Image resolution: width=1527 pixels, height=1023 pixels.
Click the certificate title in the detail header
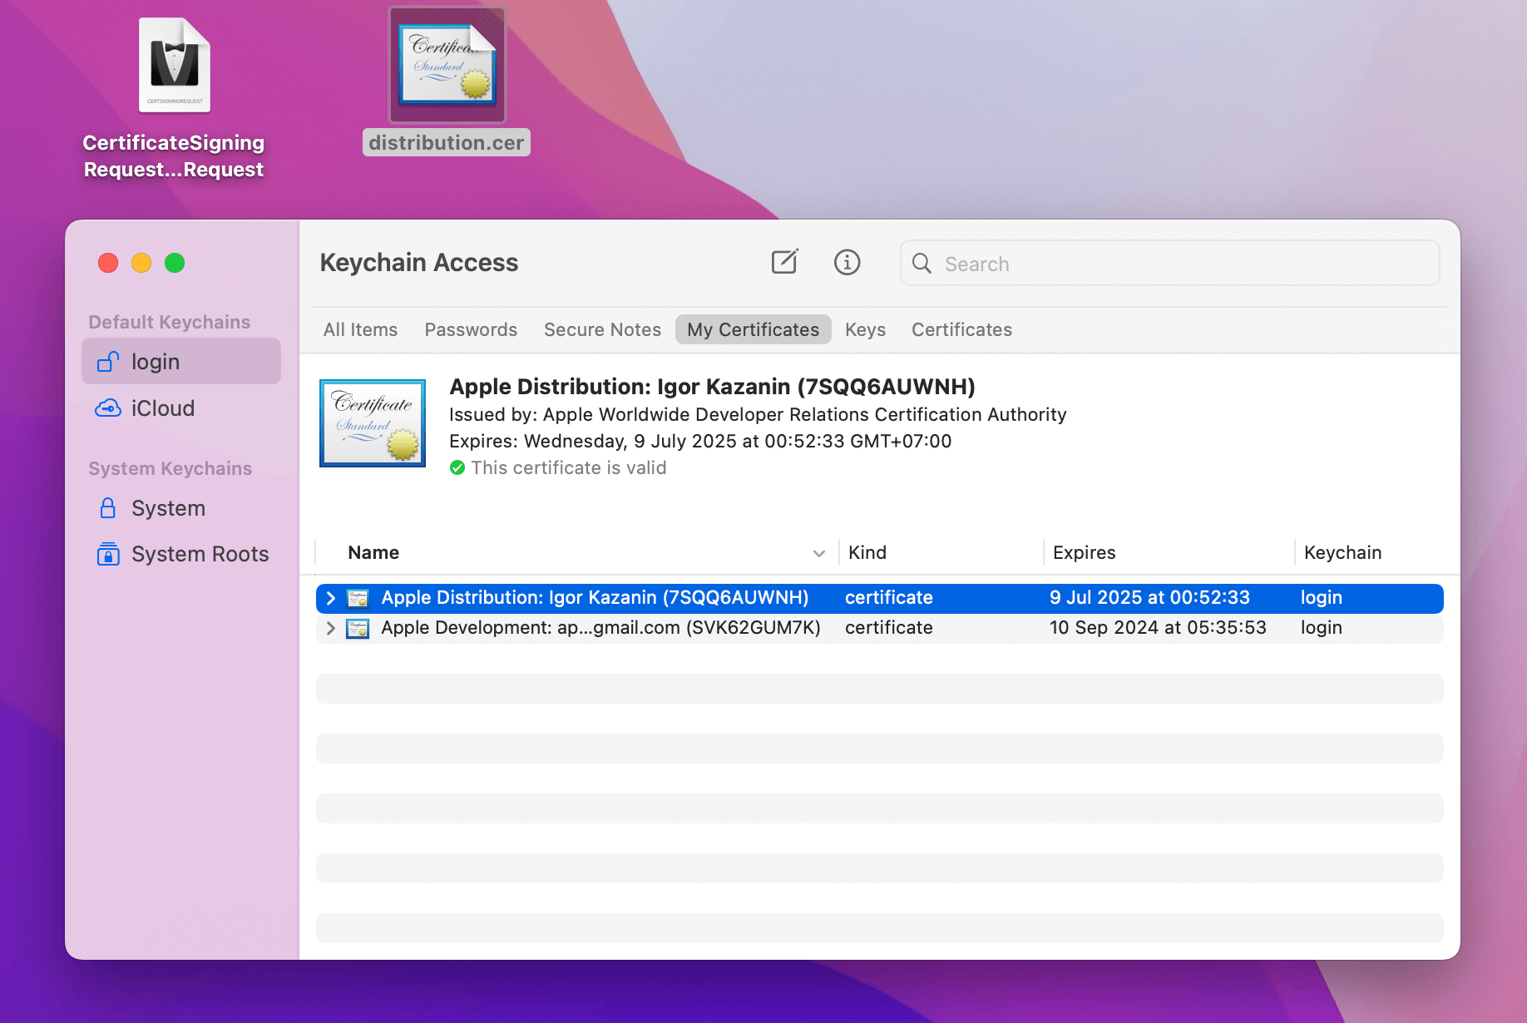pyautogui.click(x=712, y=387)
